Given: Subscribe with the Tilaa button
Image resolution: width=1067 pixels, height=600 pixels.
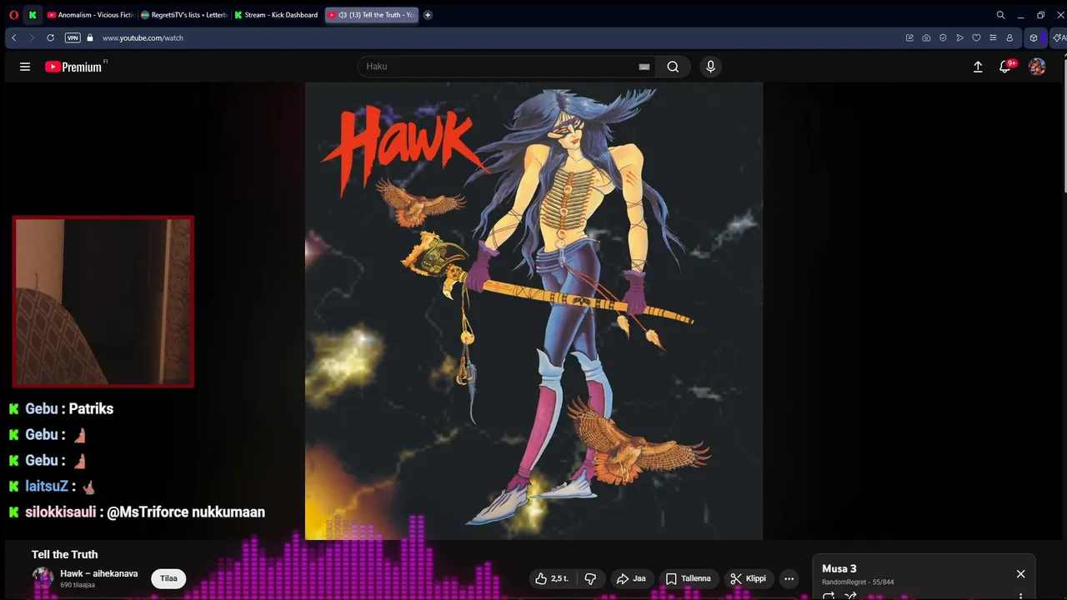Looking at the screenshot, I should click(x=168, y=578).
